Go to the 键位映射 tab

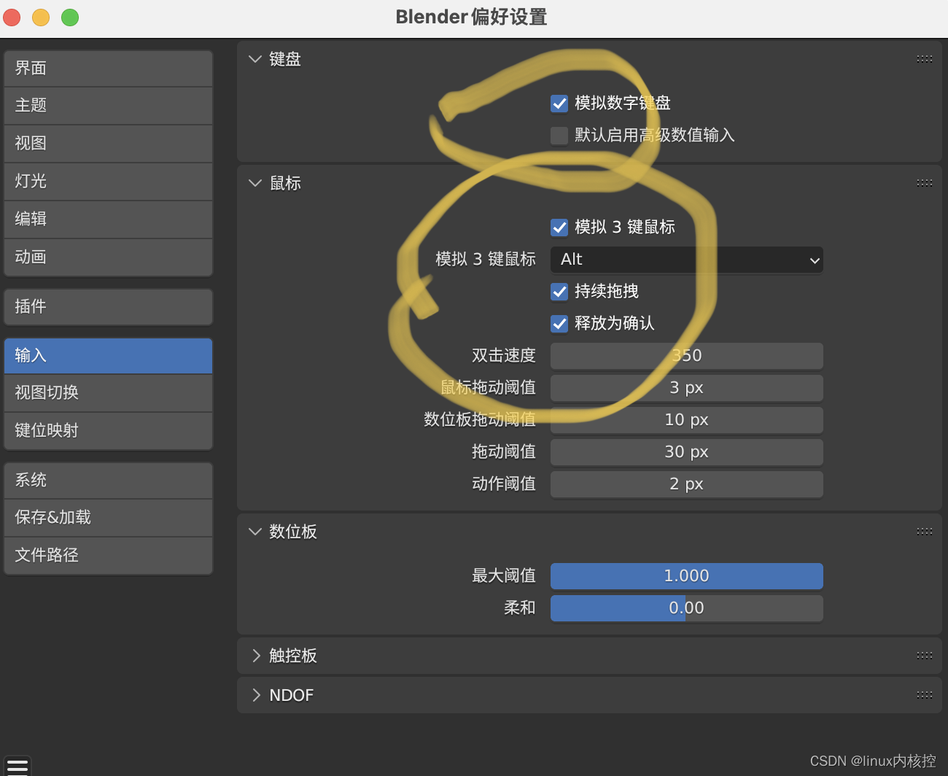pyautogui.click(x=108, y=431)
